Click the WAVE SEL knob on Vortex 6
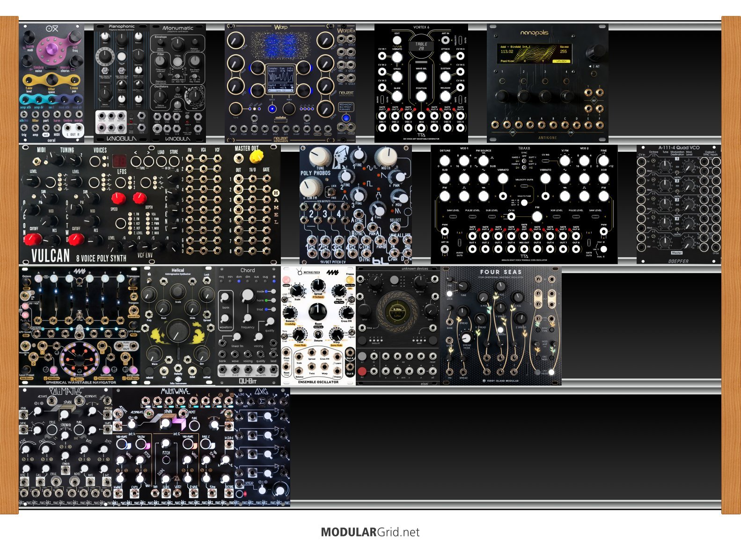The width and height of the screenshot is (741, 542). [x=421, y=77]
